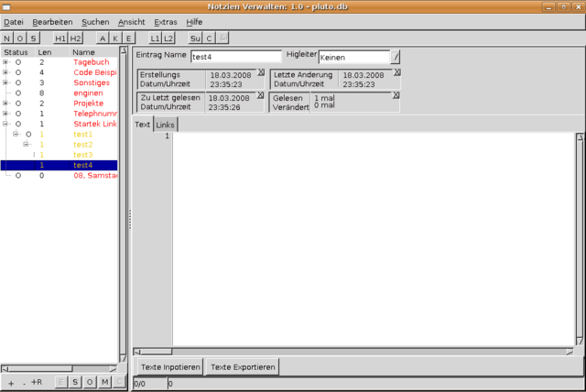
Task: Toggle status circle of Projekte entry
Action: (x=18, y=103)
